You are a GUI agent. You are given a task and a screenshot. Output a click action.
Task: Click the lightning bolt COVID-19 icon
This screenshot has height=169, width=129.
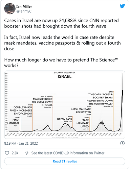coord(27,153)
